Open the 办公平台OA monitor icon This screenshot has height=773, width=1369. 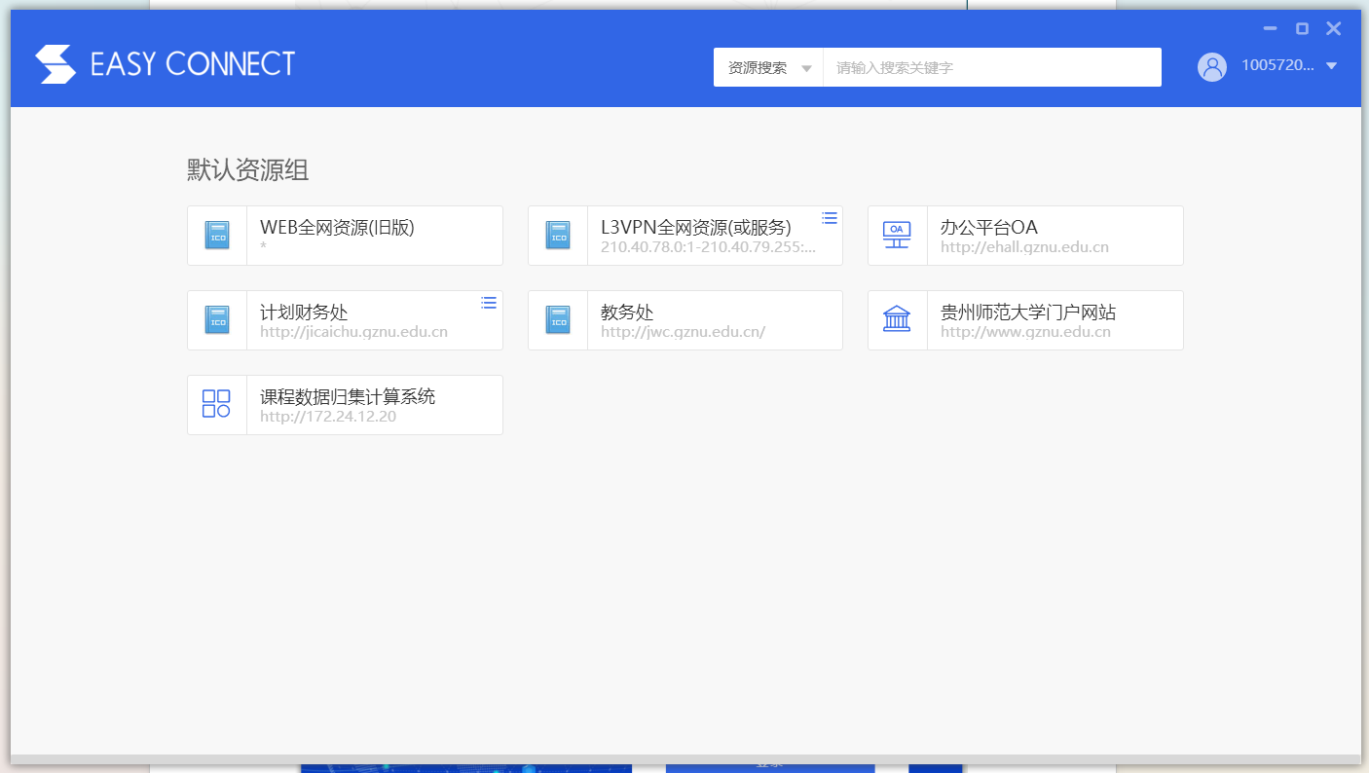[897, 235]
